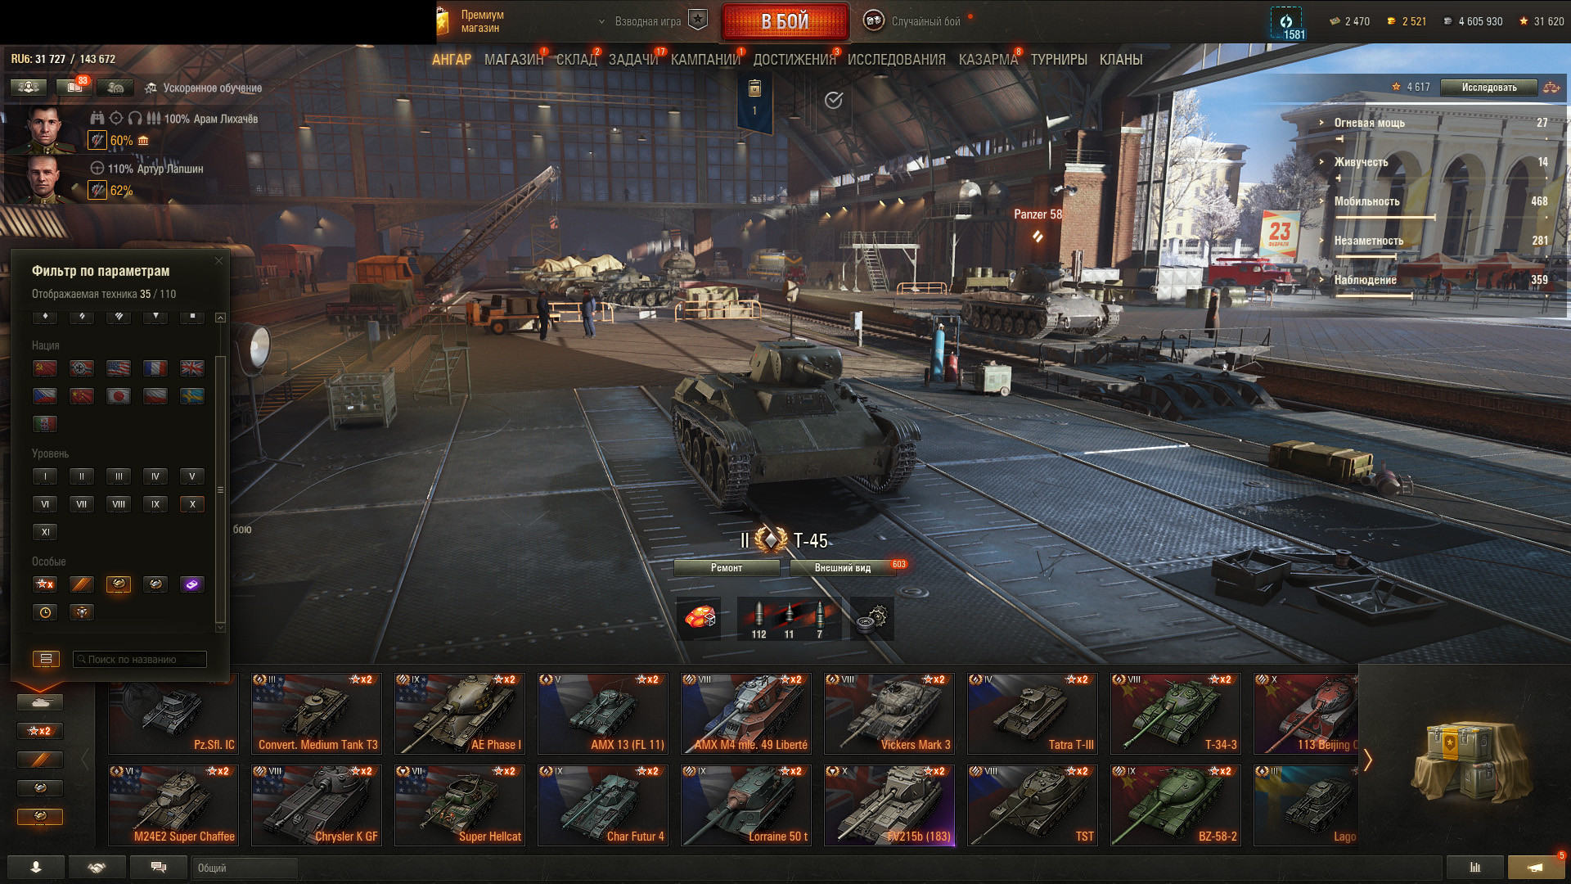
Task: Toggle the Sweden flag filter
Action: pos(192,396)
